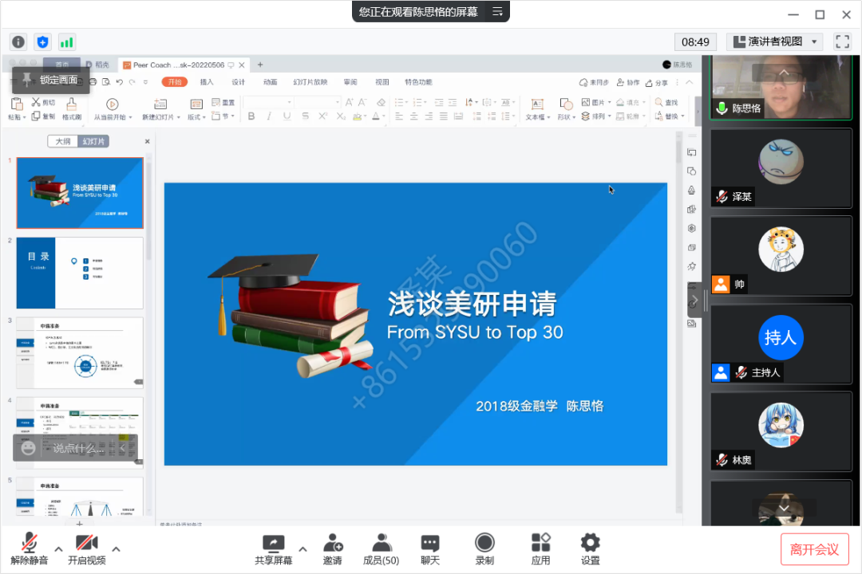Enter full screen mode
The height and width of the screenshot is (574, 862).
coord(842,41)
